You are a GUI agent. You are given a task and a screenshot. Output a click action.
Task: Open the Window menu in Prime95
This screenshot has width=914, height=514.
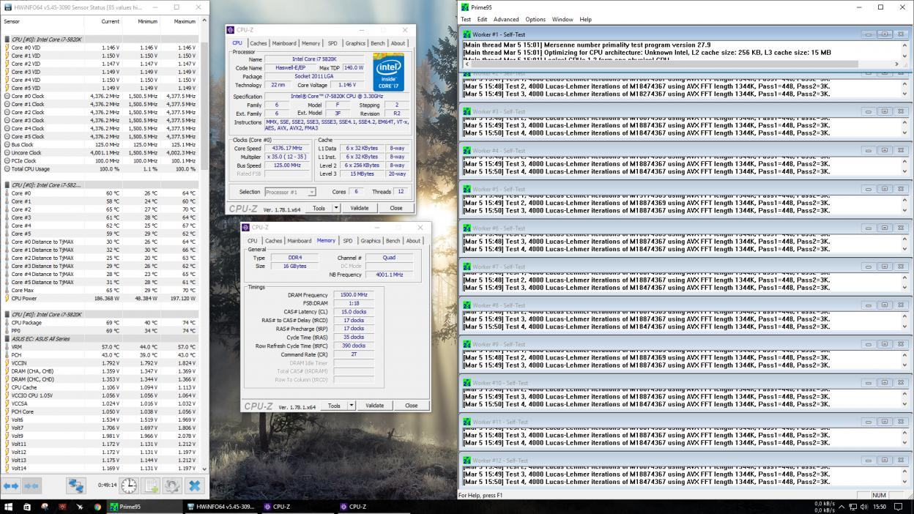point(562,20)
